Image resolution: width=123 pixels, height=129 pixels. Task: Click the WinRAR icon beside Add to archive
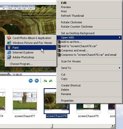coord(59,42)
